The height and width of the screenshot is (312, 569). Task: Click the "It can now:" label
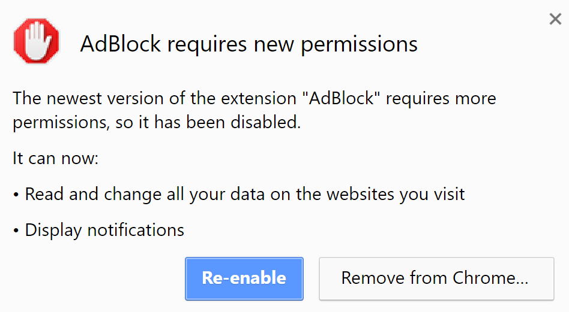point(55,159)
